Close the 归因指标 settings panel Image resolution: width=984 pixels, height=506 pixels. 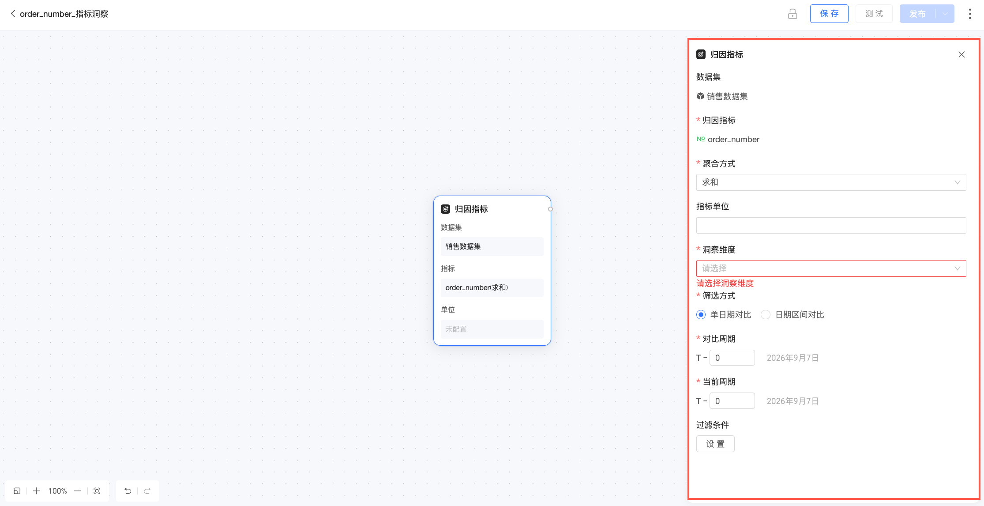tap(961, 54)
